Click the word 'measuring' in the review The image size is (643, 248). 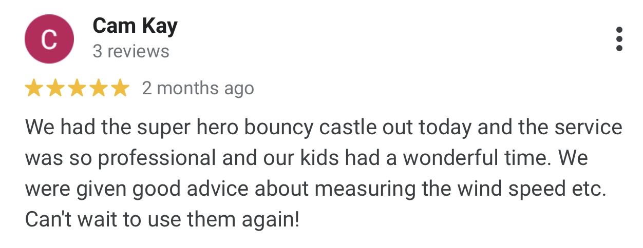pyautogui.click(x=365, y=190)
